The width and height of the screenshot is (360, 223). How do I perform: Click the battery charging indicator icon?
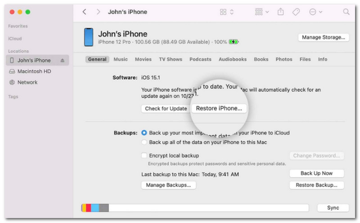pyautogui.click(x=234, y=42)
